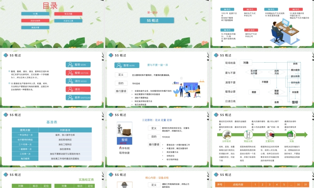Click the person icon on 整顿 SEITON button
Screen dimensions: 314x188
pos(70,73)
